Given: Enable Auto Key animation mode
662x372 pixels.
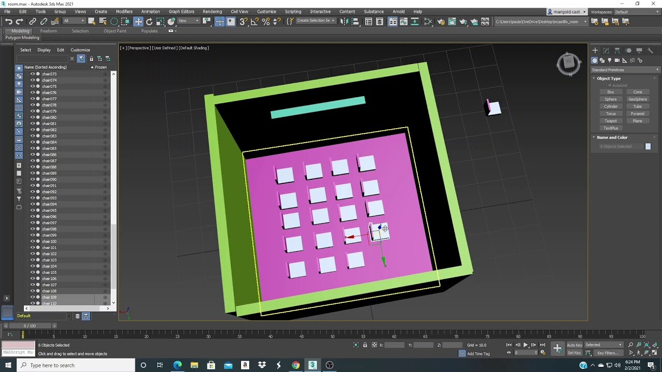Looking at the screenshot, I should pos(575,345).
